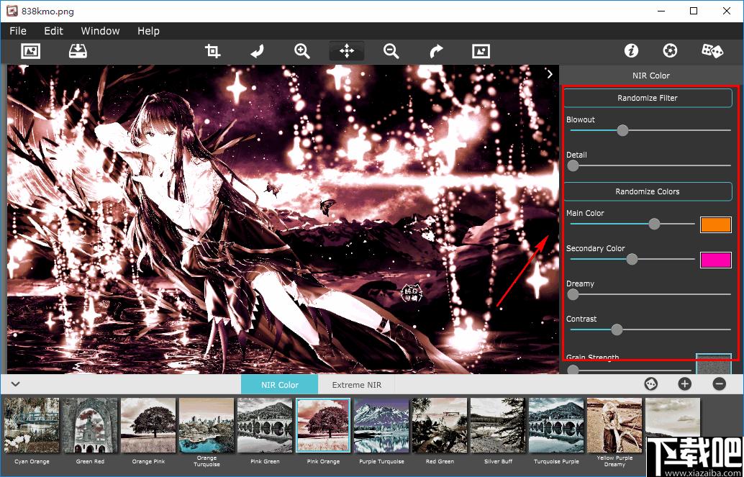Image resolution: width=744 pixels, height=477 pixels.
Task: Remove preset with minus icon
Action: pos(720,383)
